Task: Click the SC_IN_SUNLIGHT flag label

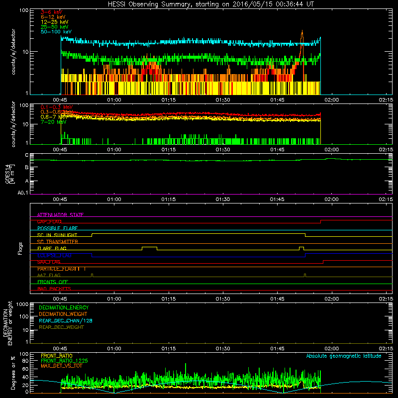Action: [x=57, y=235]
